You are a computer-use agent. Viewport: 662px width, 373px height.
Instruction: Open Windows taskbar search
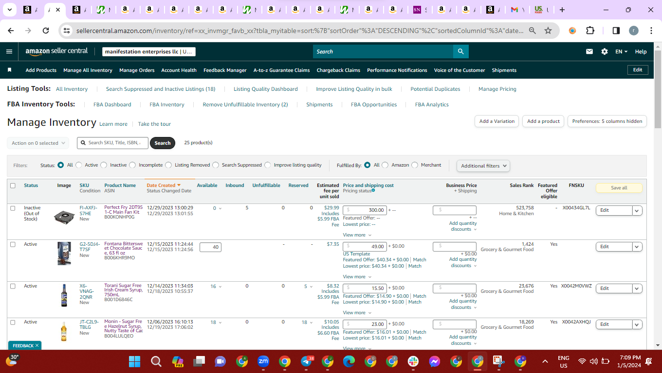click(x=156, y=362)
